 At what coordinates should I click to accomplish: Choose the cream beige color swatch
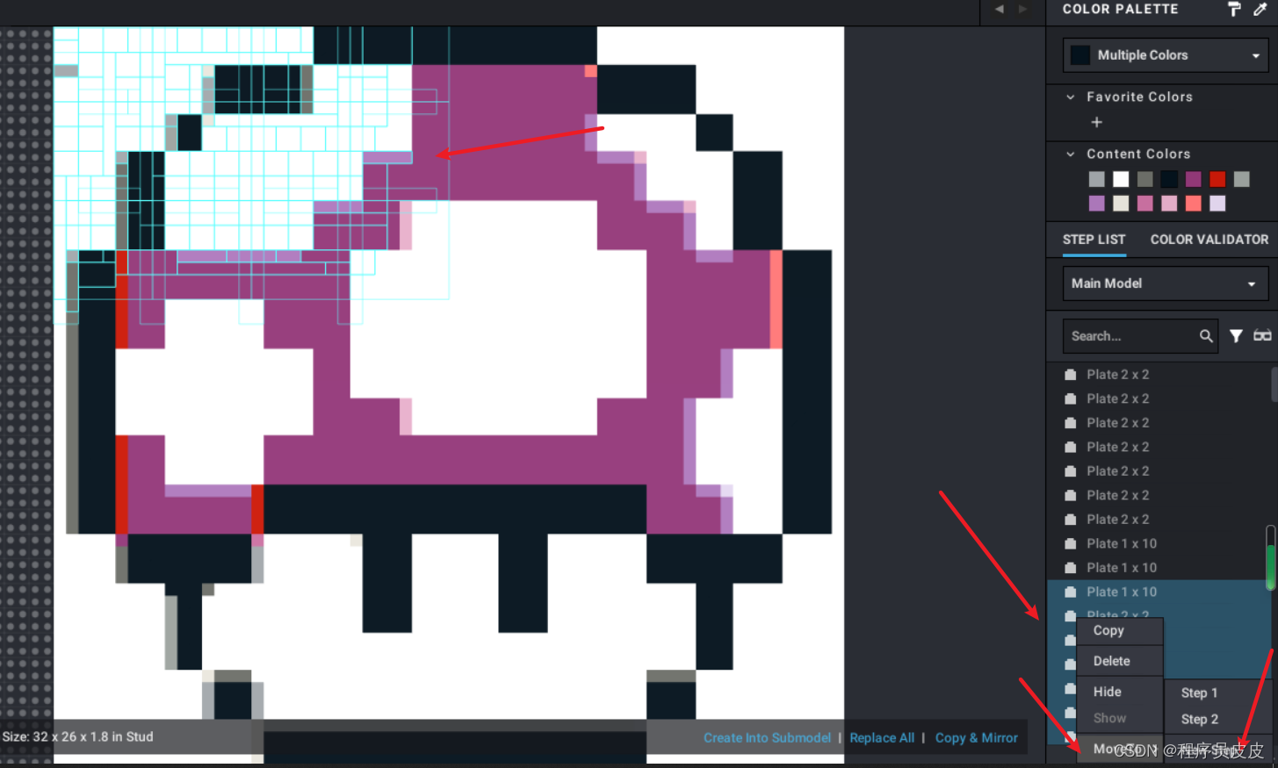tap(1121, 204)
